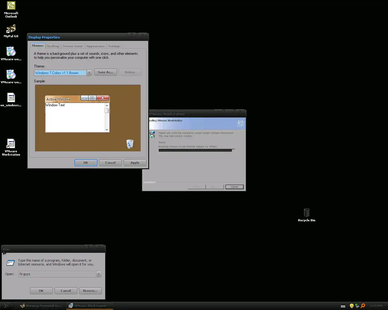This screenshot has height=310, width=388.
Task: Select the en_windows desktop file icon
Action: pos(11,100)
